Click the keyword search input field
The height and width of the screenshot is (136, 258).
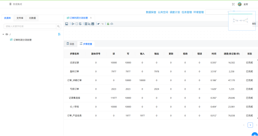(x=30, y=27)
